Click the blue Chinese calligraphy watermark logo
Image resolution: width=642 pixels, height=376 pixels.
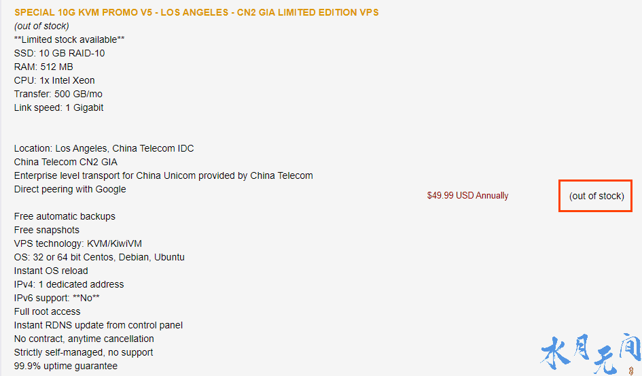pos(591,354)
